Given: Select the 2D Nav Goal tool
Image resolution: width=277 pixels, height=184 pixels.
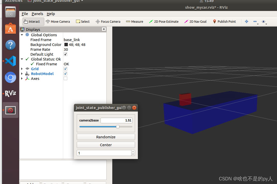Looking at the screenshot, I should pos(195,21).
